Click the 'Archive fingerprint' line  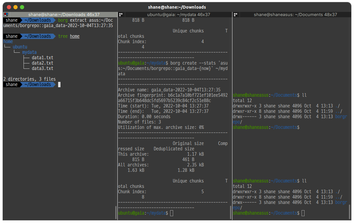[x=173, y=98]
